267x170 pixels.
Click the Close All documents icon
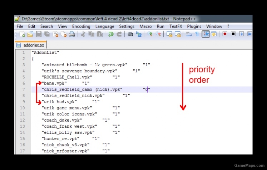64,34
